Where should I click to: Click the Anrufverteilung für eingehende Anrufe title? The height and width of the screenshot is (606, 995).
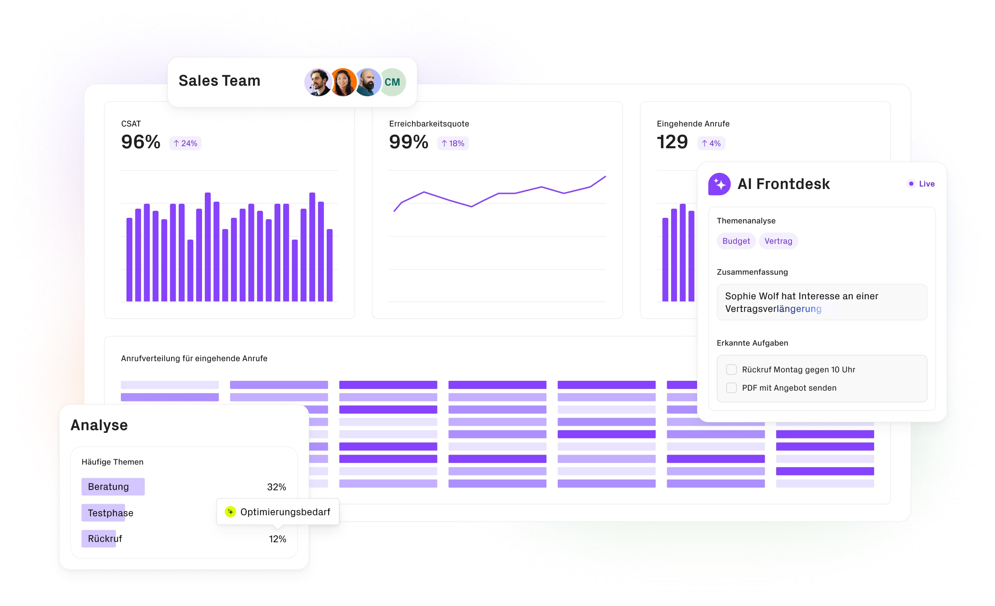[194, 359]
